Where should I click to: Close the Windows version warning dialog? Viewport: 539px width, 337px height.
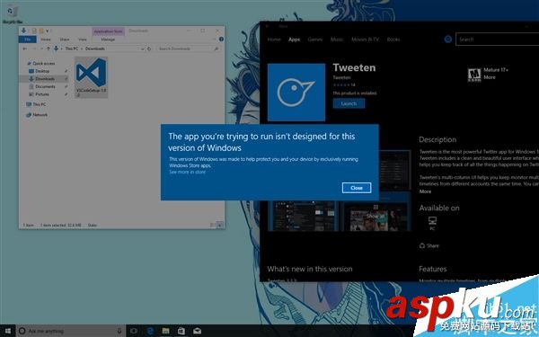[x=357, y=188]
